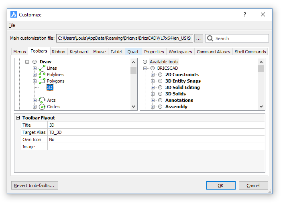This screenshot has width=283, height=204.
Task: Switch to the Properties tab
Action: tap(154, 52)
